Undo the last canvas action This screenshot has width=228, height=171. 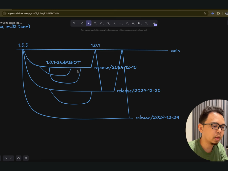[6, 158]
